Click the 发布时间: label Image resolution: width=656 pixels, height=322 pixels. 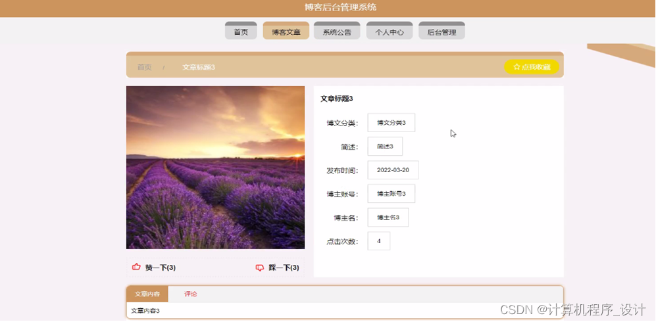[342, 170]
